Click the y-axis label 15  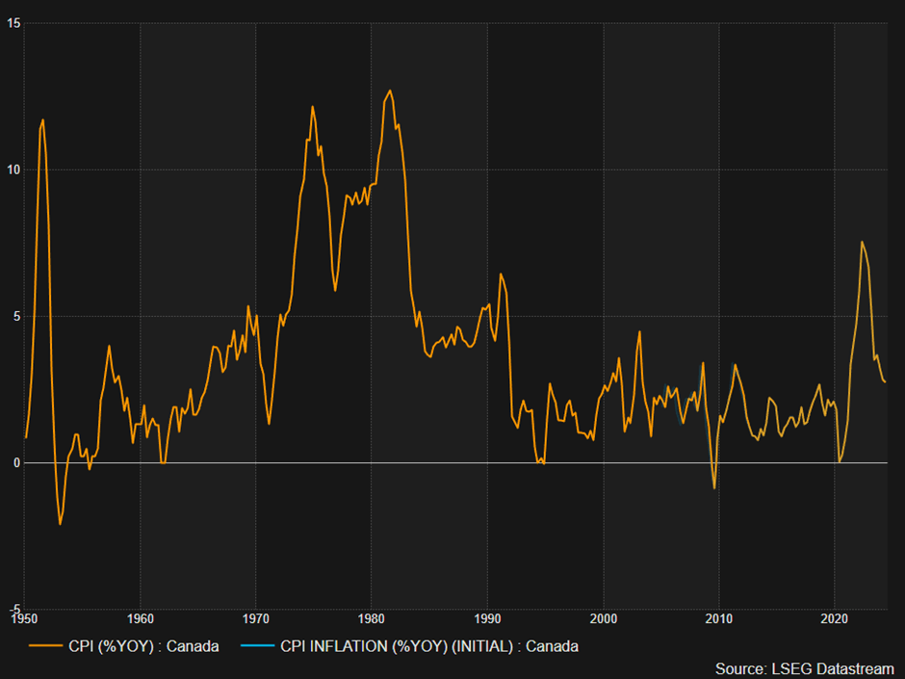(13, 23)
